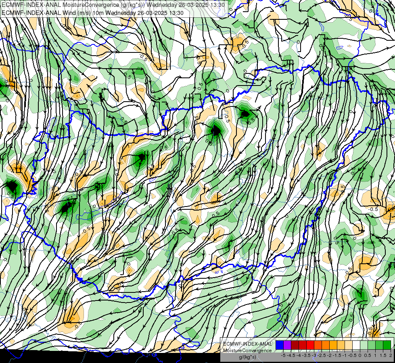The width and height of the screenshot is (395, 363).
Task: Select the legend swatch between -1 and -0.5
Action: point(349,345)
